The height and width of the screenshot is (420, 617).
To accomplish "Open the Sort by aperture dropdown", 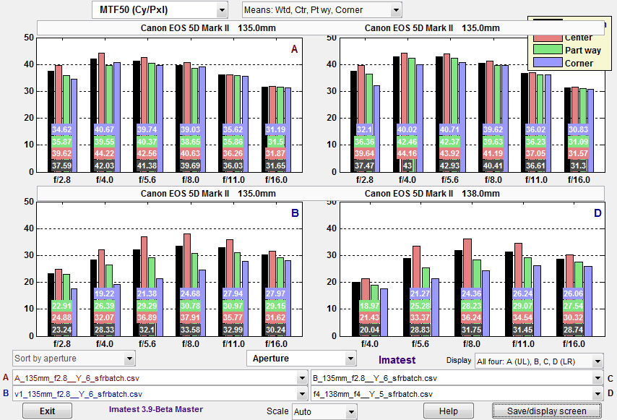I will tap(74, 359).
